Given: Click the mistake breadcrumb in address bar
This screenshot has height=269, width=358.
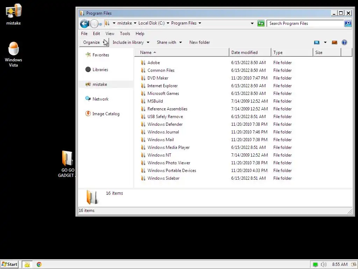Looking at the screenshot, I should (125, 23).
